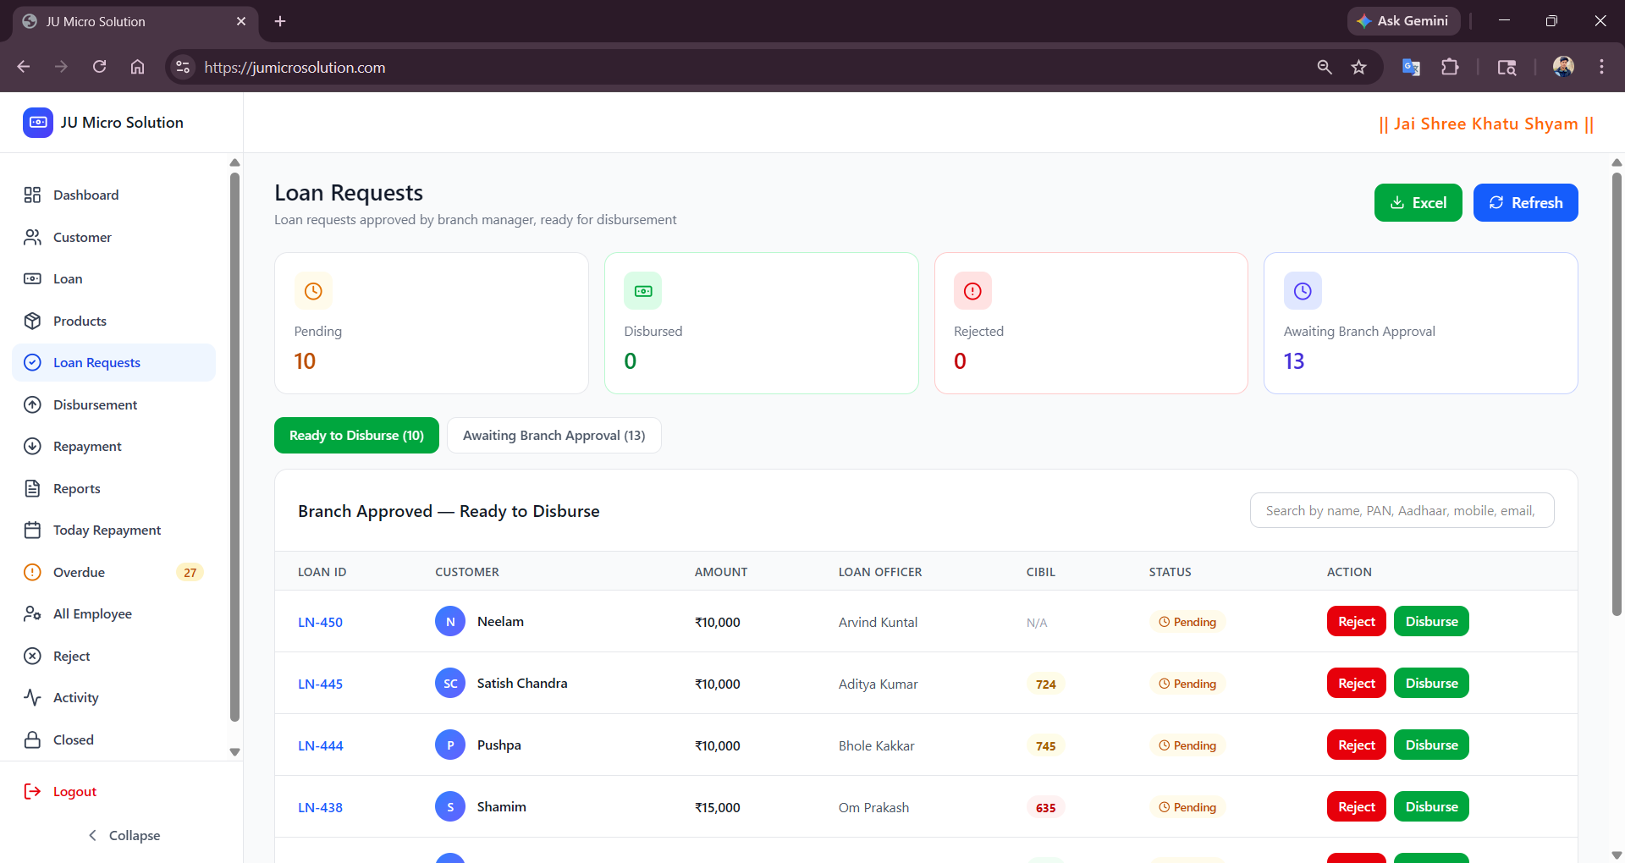Viewport: 1625px width, 863px height.
Task: Click the Awaiting Branch Approval clock icon
Action: click(x=1303, y=291)
